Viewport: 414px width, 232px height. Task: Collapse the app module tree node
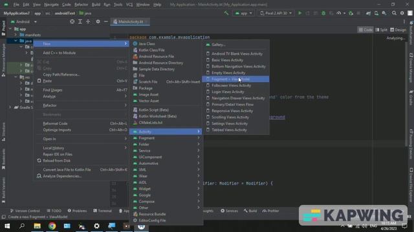10,29
